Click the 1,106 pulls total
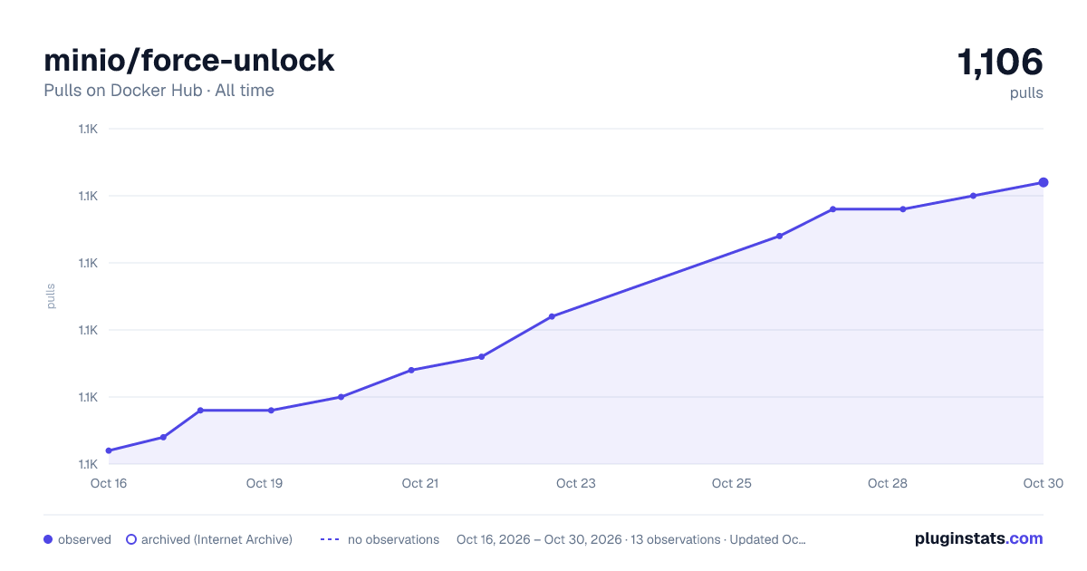Viewport: 1087px width, 571px height. (x=1000, y=63)
